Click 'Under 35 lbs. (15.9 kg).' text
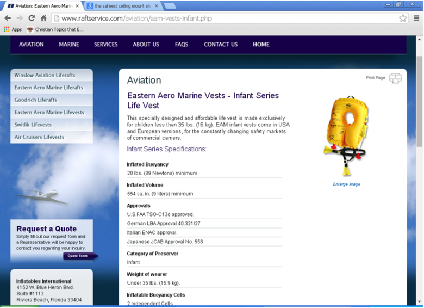 point(153,283)
